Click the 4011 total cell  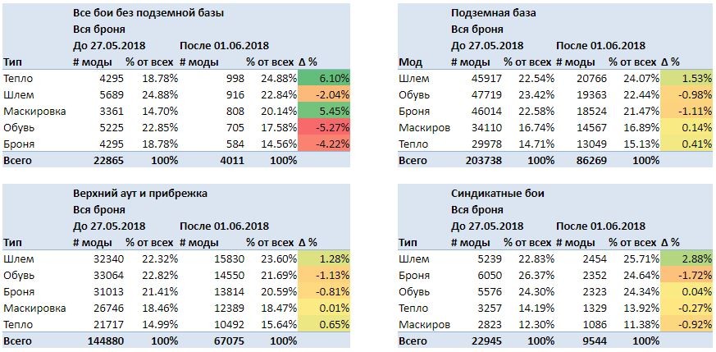231,160
